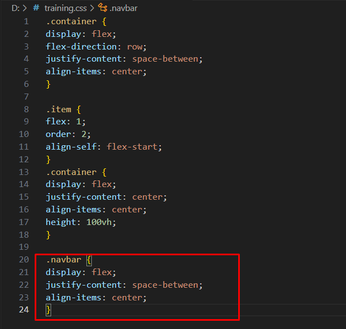The height and width of the screenshot is (329, 346).
Task: Click the D: drive breadcrumb segment
Action: (x=15, y=8)
